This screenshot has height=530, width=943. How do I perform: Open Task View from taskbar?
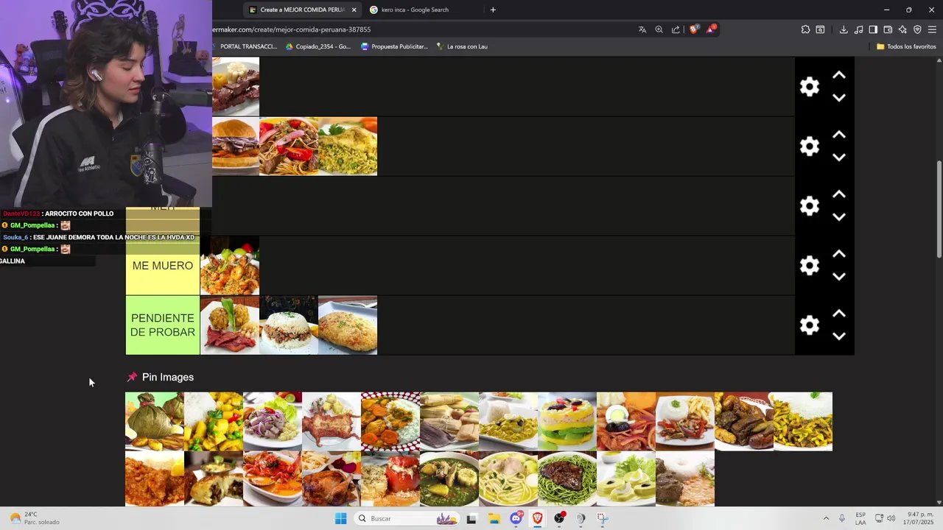coord(471,518)
